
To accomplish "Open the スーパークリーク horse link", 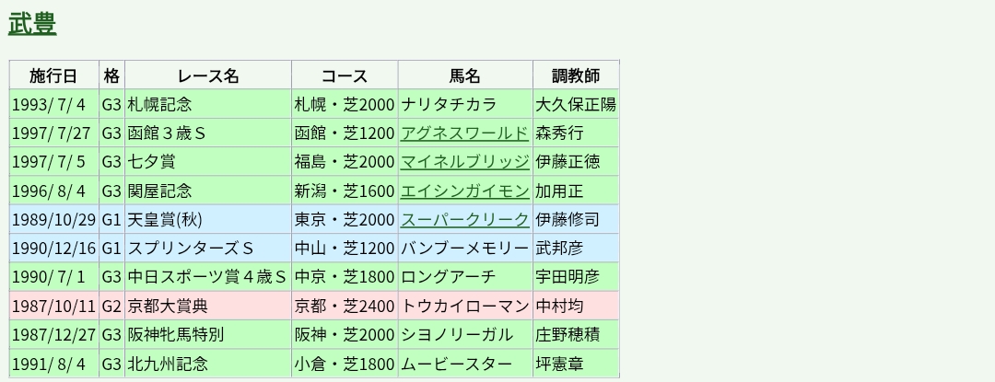I will coord(464,220).
